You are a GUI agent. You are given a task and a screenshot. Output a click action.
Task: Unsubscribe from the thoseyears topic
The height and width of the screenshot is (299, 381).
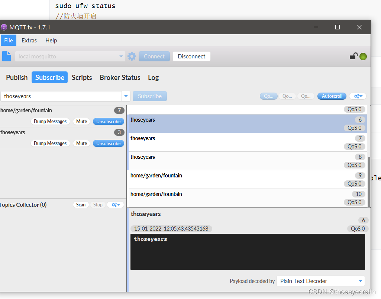point(109,144)
